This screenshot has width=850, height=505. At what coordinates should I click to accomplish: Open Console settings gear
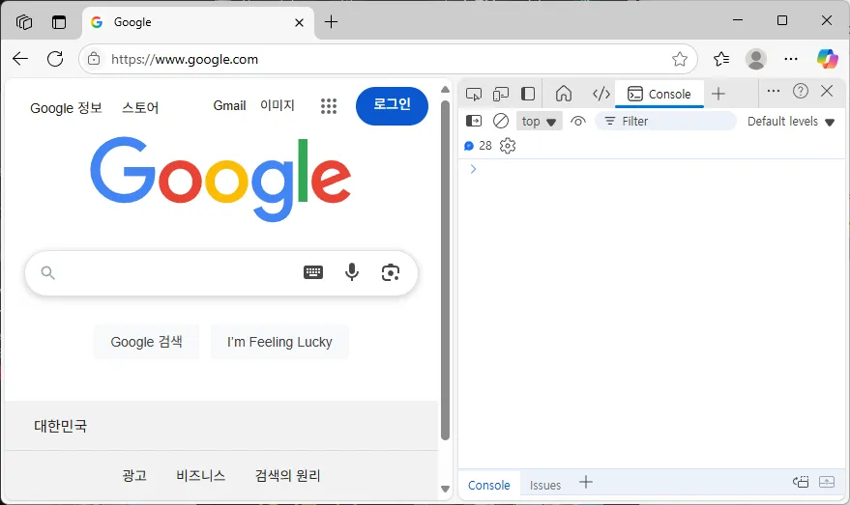point(508,146)
